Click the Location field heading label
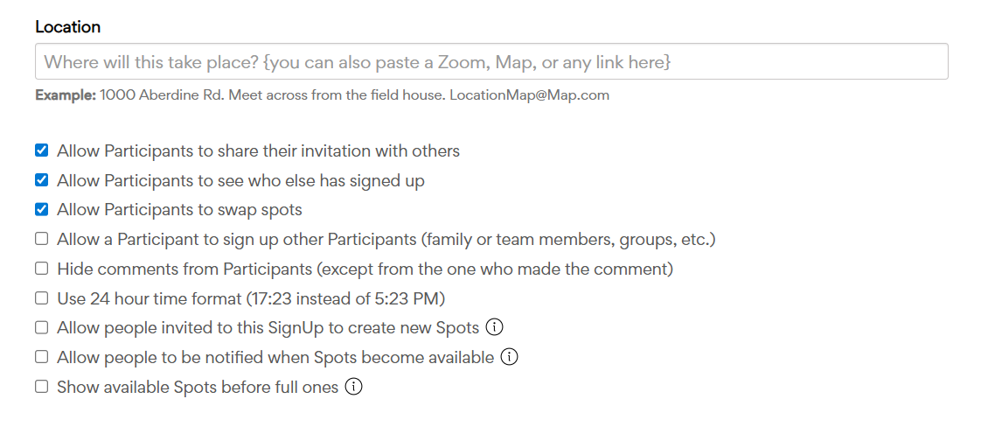This screenshot has height=448, width=988. click(x=67, y=27)
